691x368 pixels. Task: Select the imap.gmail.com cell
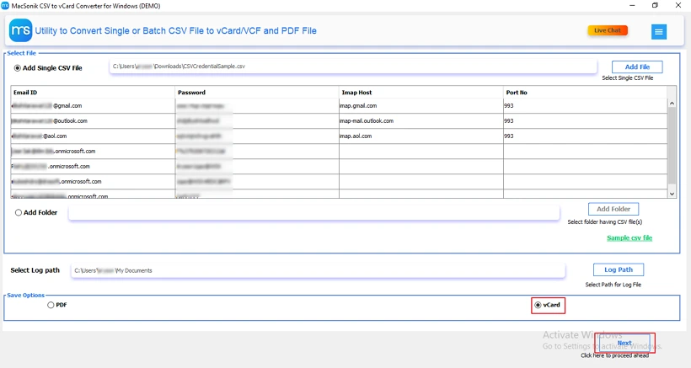pyautogui.click(x=420, y=106)
